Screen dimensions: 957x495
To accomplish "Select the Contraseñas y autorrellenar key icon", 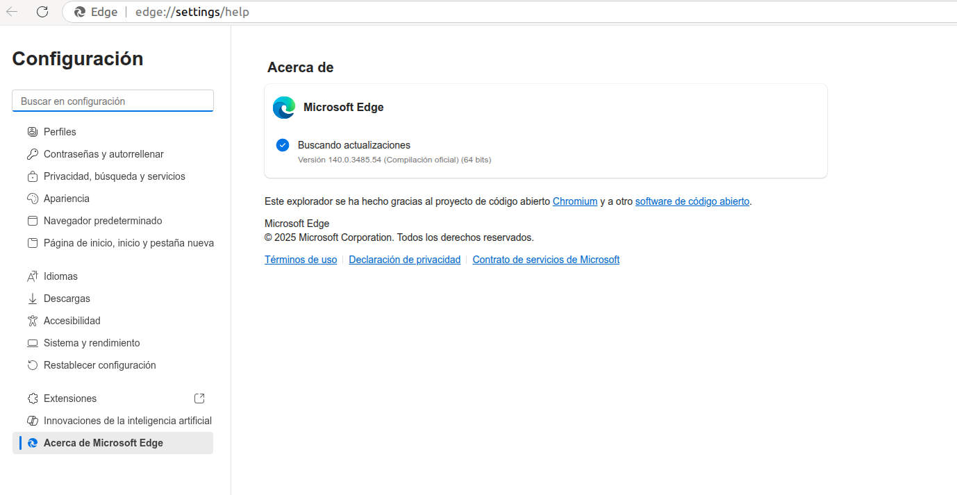I will point(32,153).
